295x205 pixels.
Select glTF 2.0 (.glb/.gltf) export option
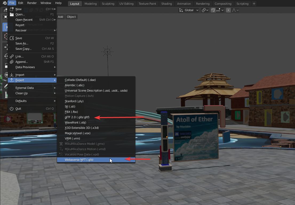(77, 117)
